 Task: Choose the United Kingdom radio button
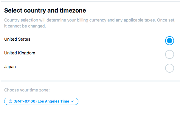click(x=170, y=54)
